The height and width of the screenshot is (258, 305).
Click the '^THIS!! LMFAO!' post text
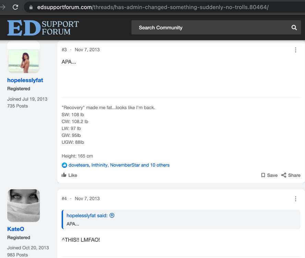pos(81,240)
